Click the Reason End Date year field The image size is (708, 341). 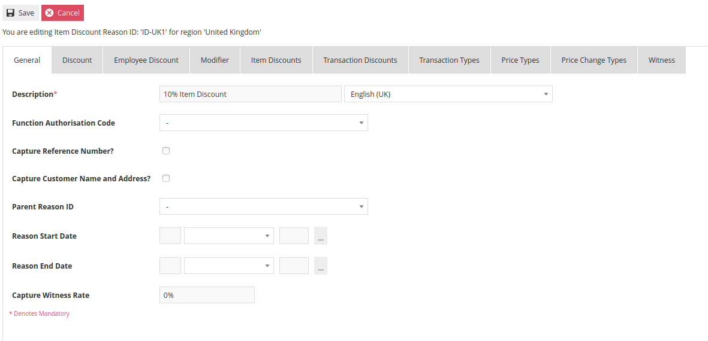(294, 266)
